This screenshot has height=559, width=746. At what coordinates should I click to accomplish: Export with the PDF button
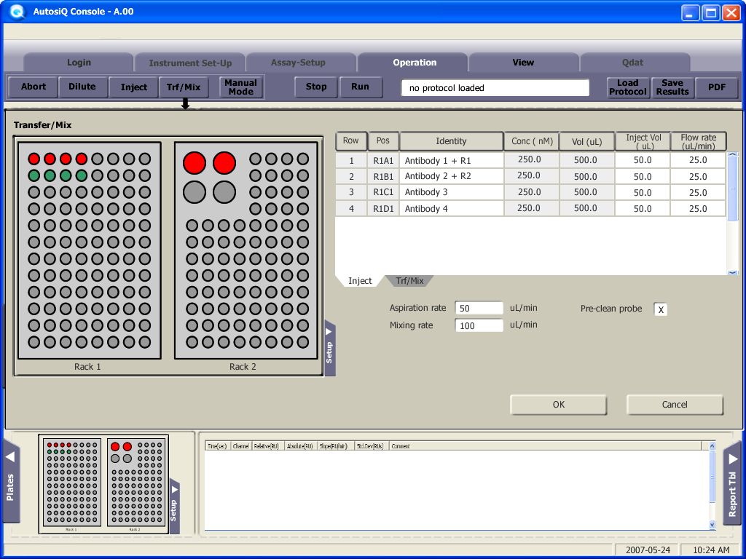click(x=717, y=87)
